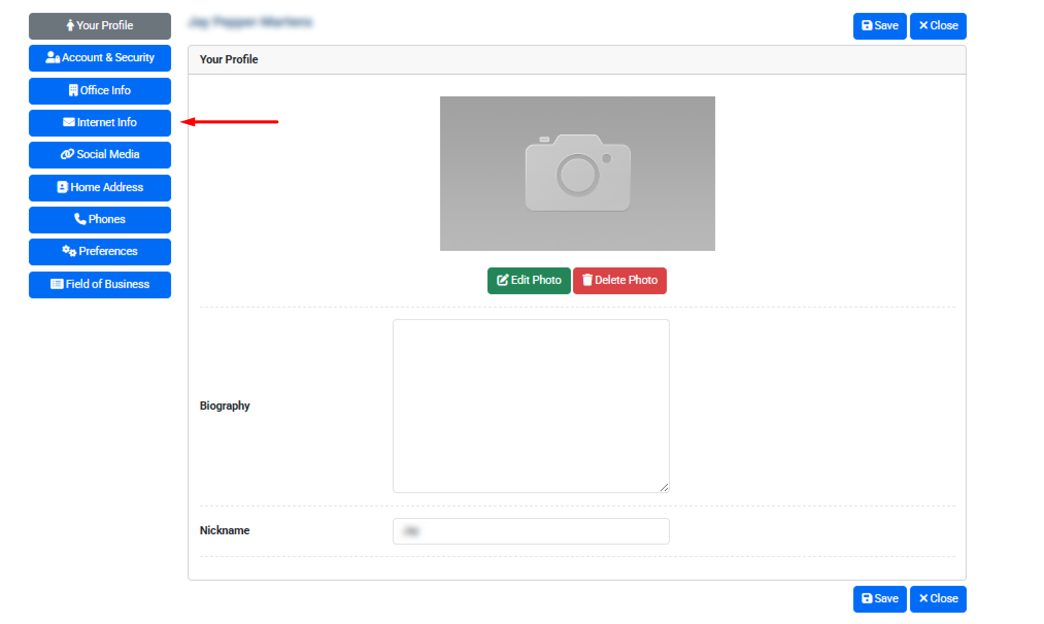Image resolution: width=1044 pixels, height=624 pixels.
Task: Open Account & Security section
Action: (99, 58)
